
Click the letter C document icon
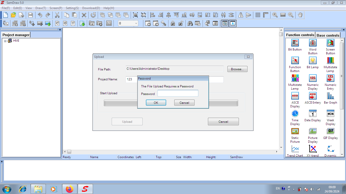click(57, 23)
